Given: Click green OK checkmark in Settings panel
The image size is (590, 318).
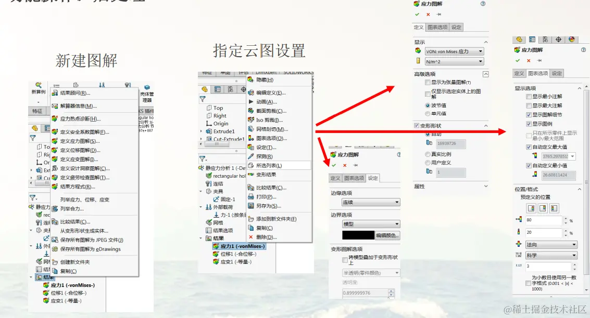Looking at the screenshot, I should tap(333, 165).
